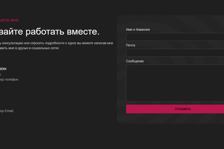The height and width of the screenshot is (149, 224).
Task: Click the 'Сообщение' field label
Action: 135,61
